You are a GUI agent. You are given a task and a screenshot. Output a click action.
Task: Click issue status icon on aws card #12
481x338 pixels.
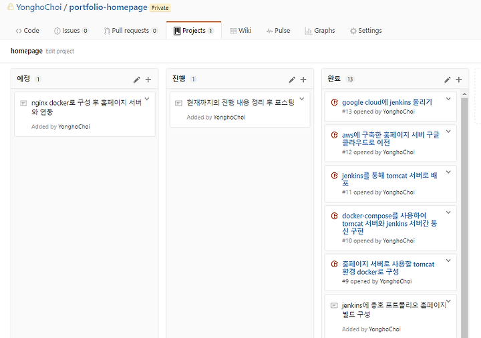click(x=335, y=135)
